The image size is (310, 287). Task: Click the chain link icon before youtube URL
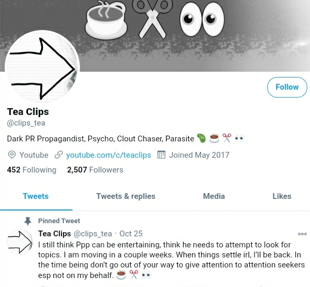pos(59,155)
